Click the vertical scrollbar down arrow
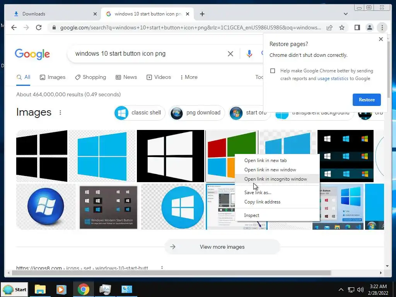This screenshot has width=396, height=297. [387, 266]
